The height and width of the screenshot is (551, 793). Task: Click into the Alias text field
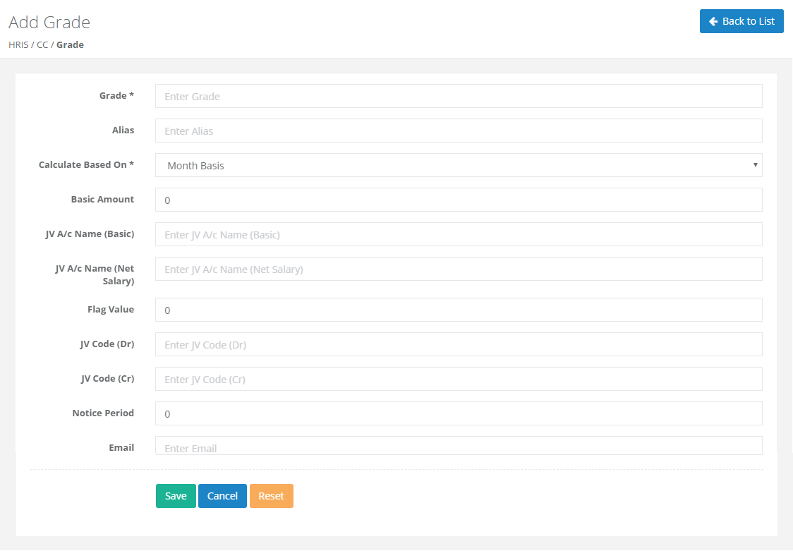[x=459, y=131]
